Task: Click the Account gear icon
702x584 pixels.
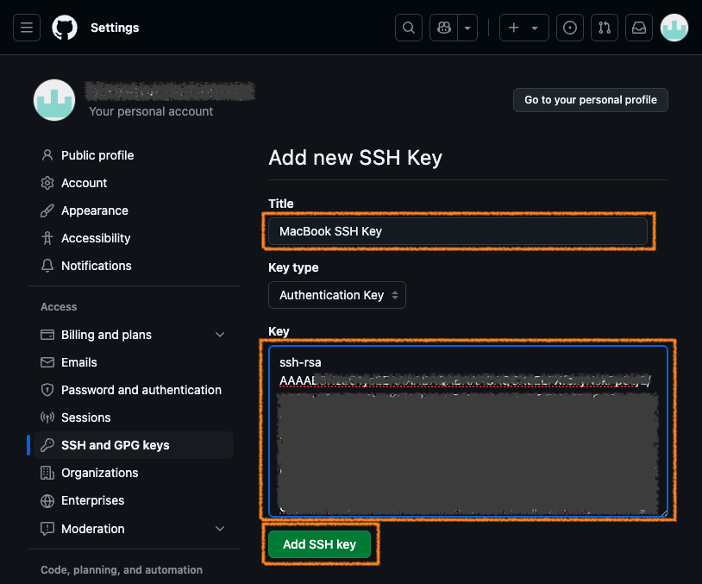Action: pyautogui.click(x=47, y=183)
